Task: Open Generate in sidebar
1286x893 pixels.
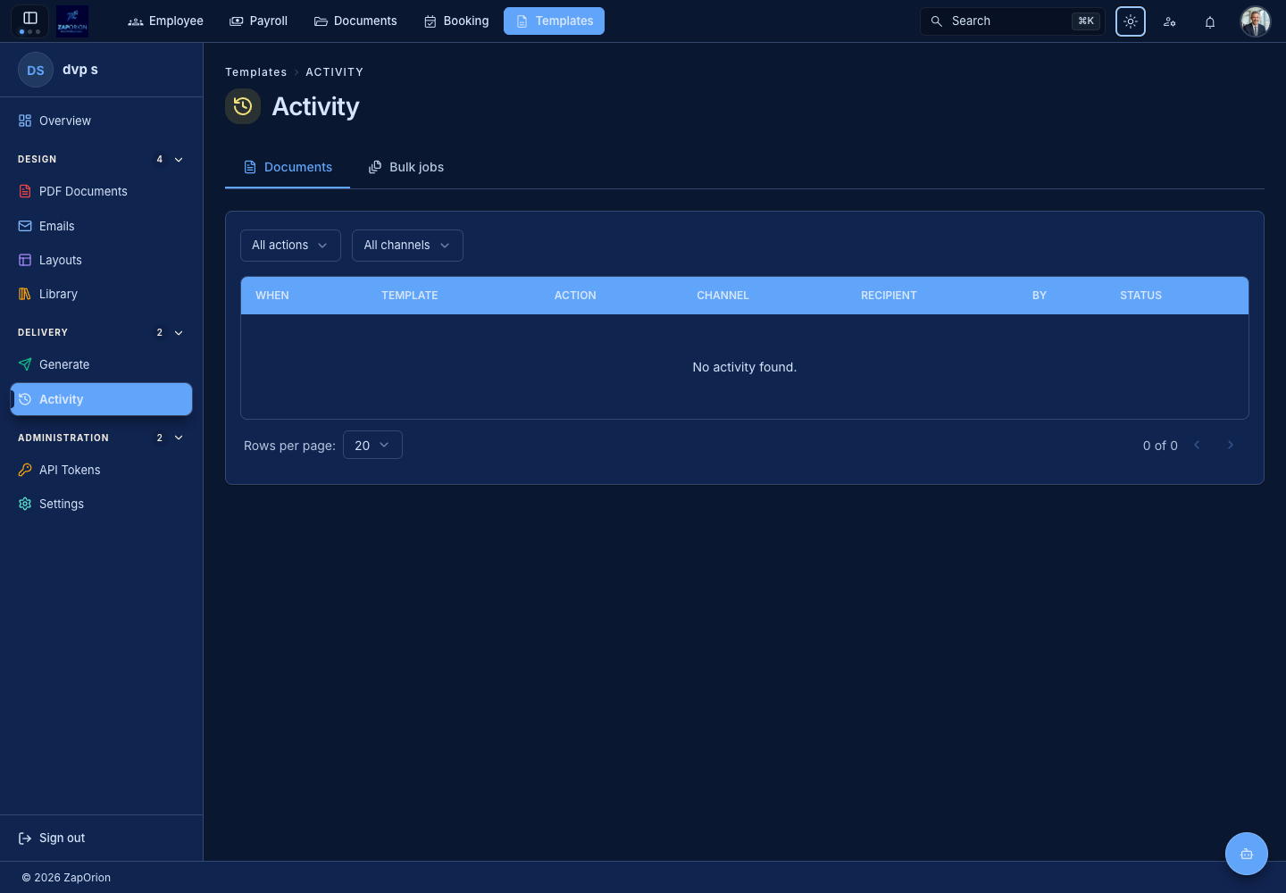Action: click(x=101, y=364)
